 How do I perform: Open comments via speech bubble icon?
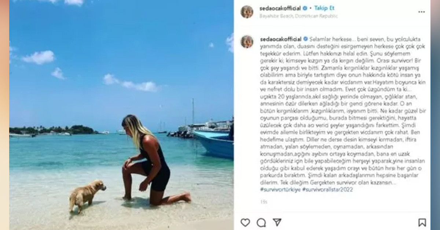(261, 222)
